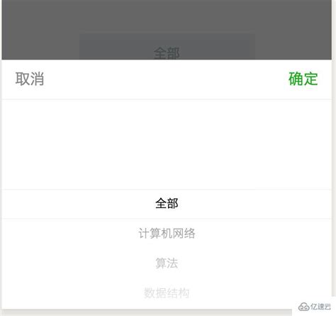Click the empty area left of 数据结构
The height and width of the screenshot is (316, 336).
tap(73, 293)
